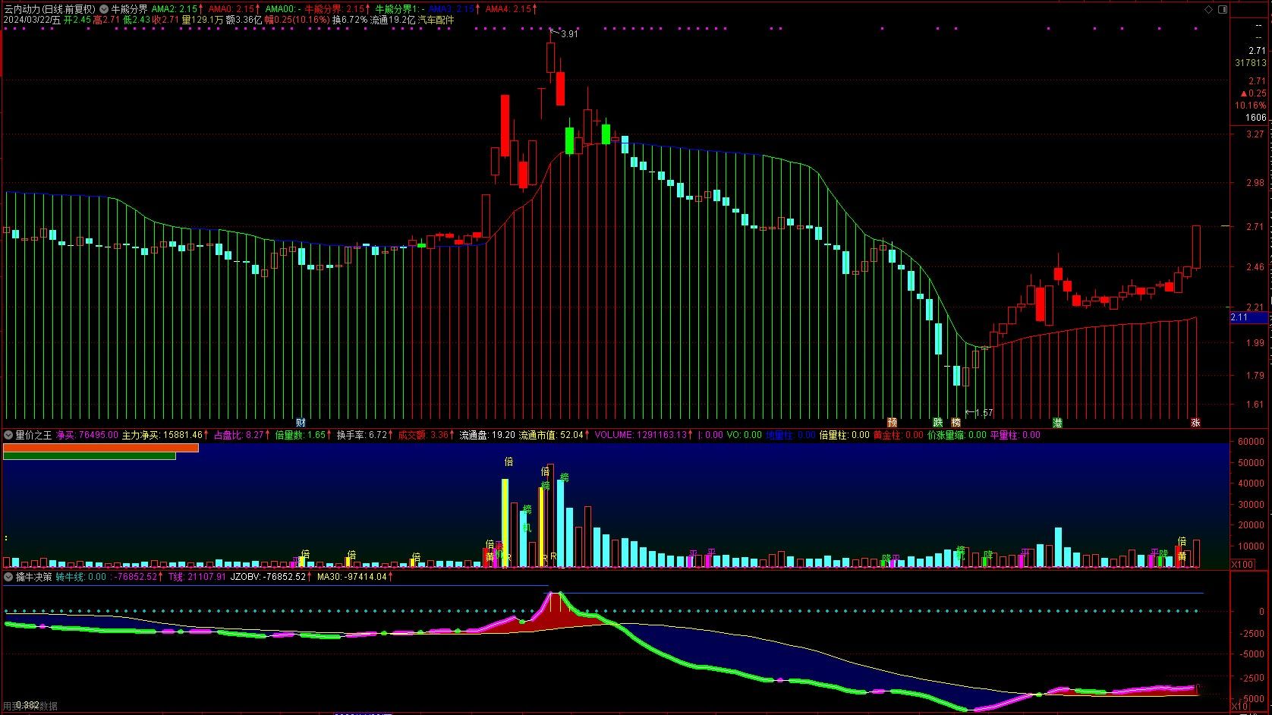The width and height of the screenshot is (1272, 715).
Task: Click the 擒牛决策 indicator name
Action: pos(33,577)
